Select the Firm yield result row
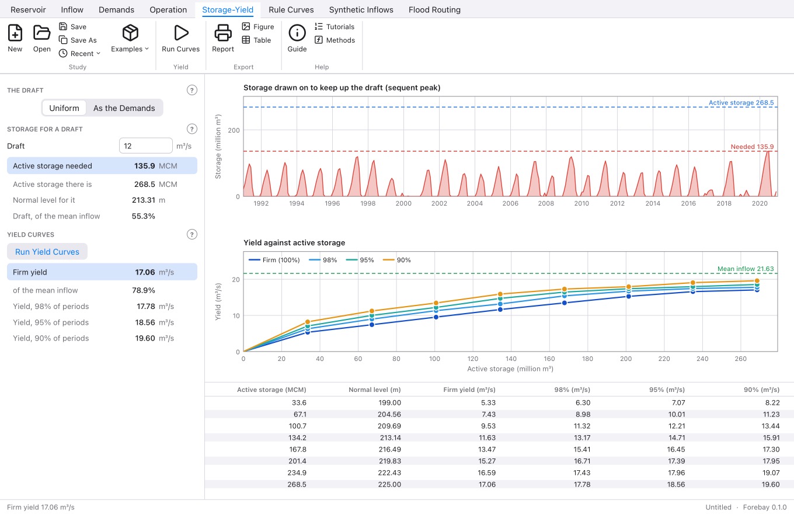Image resolution: width=794 pixels, height=514 pixels. tap(102, 272)
